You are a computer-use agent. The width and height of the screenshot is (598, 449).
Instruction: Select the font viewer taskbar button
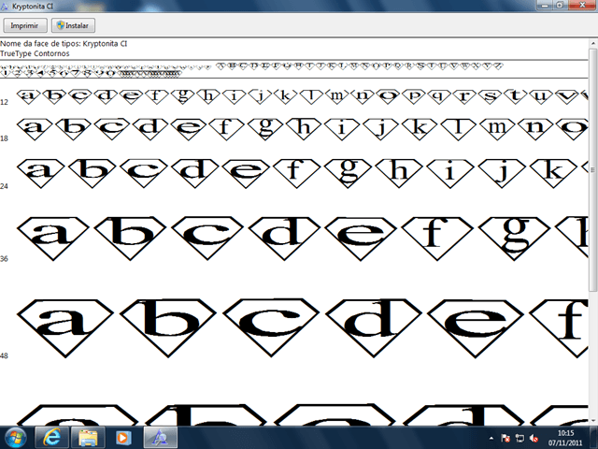point(160,438)
